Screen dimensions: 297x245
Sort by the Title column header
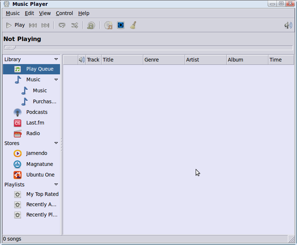pos(123,60)
